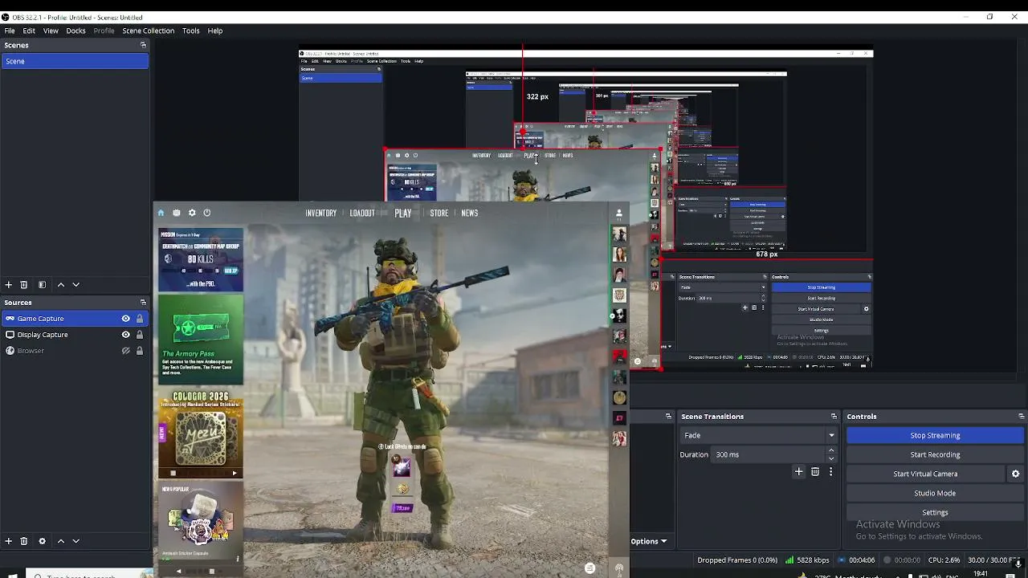
Task: Open scene filters in Scenes toolbar
Action: point(42,285)
